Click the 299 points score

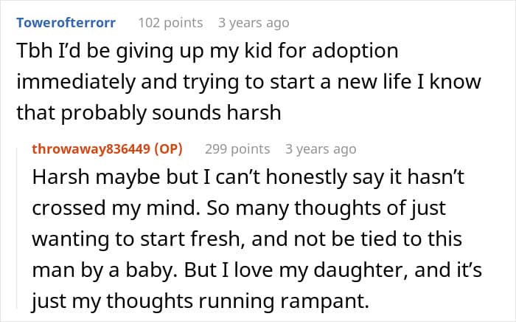pyautogui.click(x=237, y=149)
